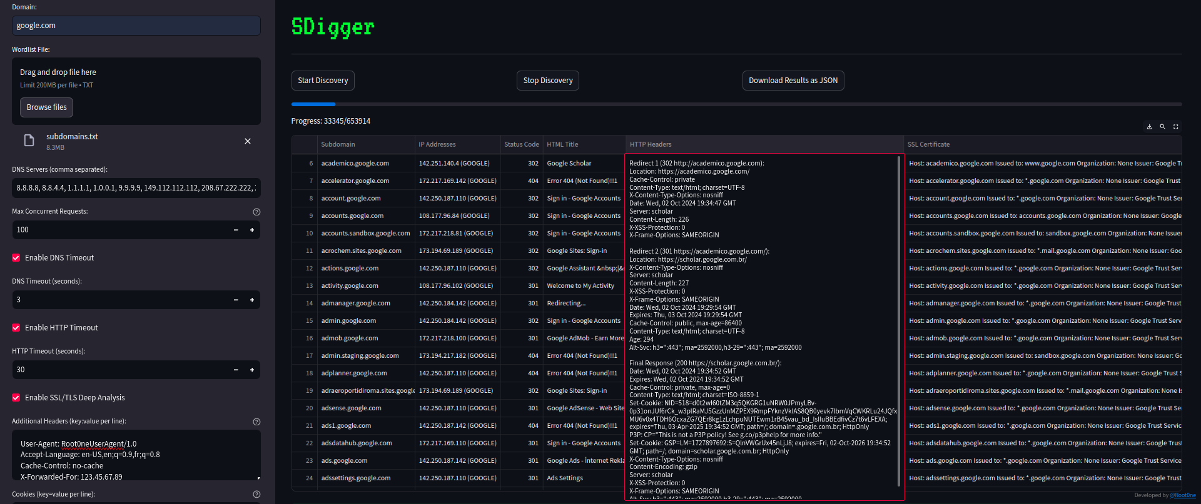Click the subdomains.txt file name

point(72,136)
